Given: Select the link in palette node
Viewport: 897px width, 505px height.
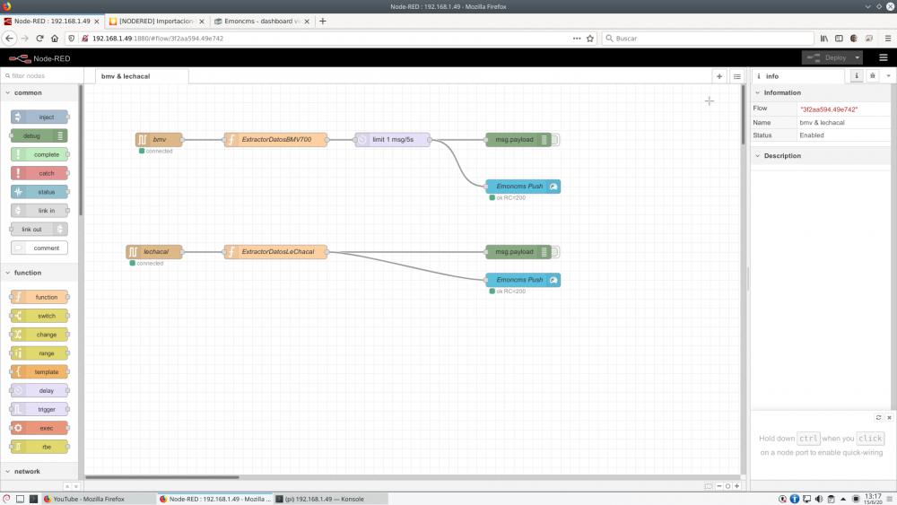Looking at the screenshot, I should (x=39, y=211).
